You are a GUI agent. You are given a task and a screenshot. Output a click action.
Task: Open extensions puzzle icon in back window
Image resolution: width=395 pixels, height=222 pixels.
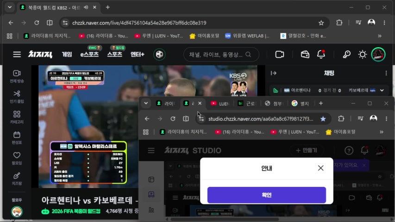[x=339, y=23]
